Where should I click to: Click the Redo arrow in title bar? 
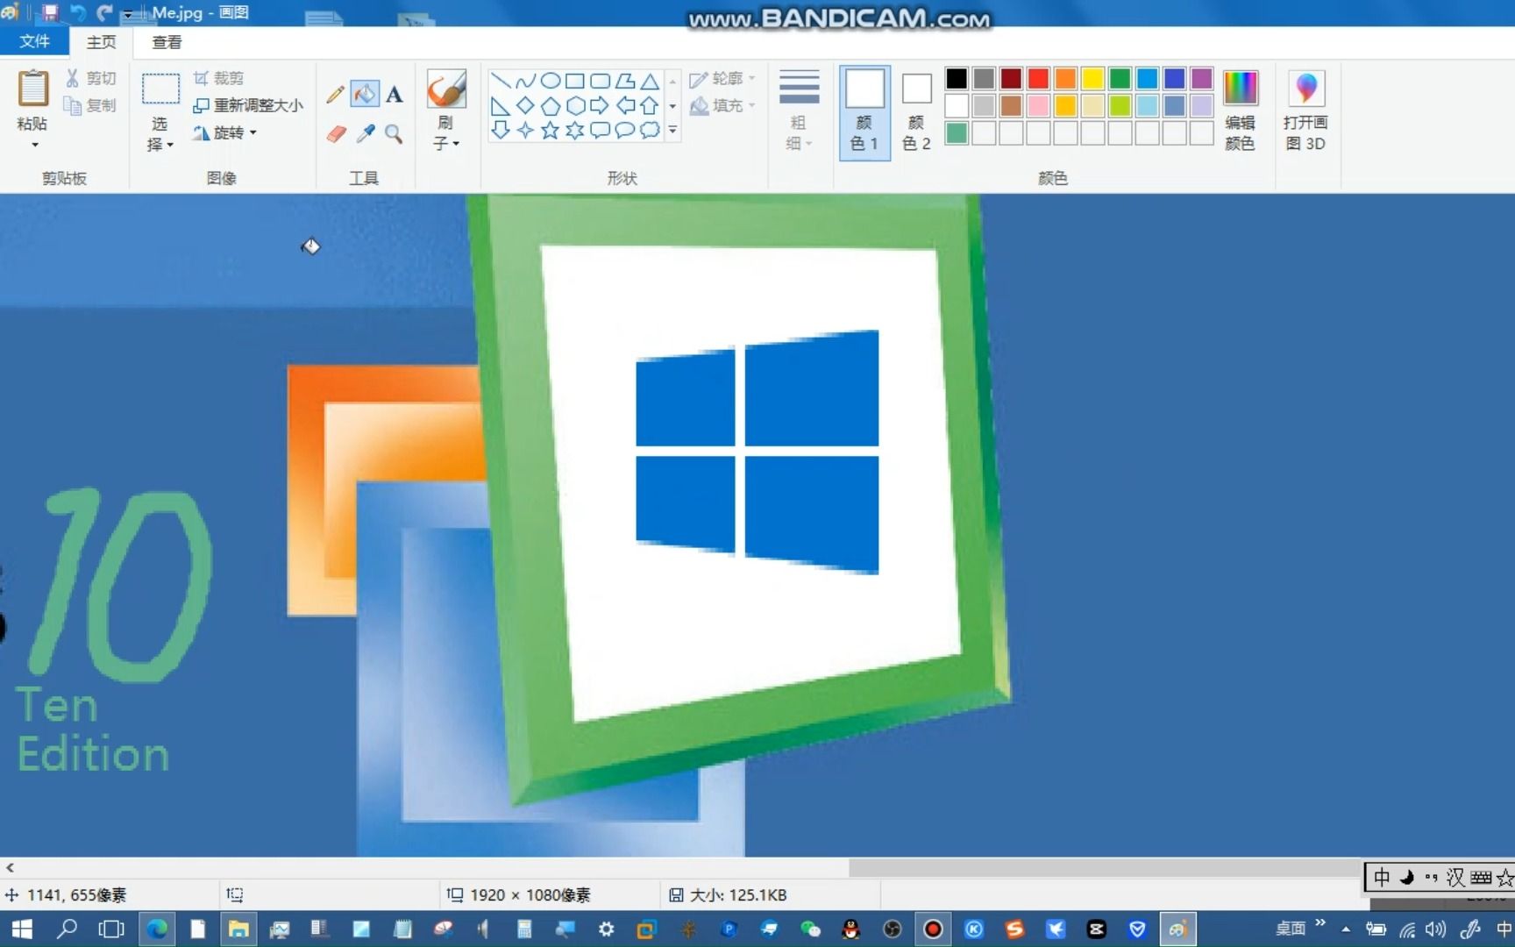click(x=104, y=12)
